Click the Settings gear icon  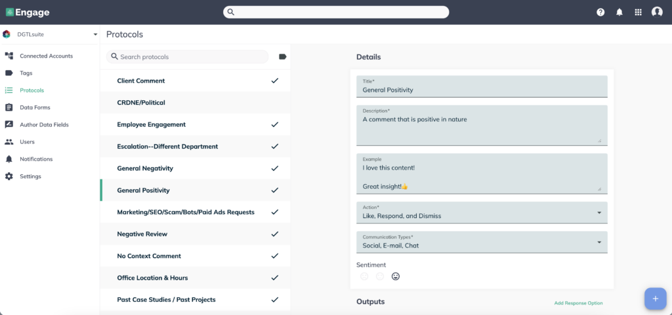tap(9, 176)
